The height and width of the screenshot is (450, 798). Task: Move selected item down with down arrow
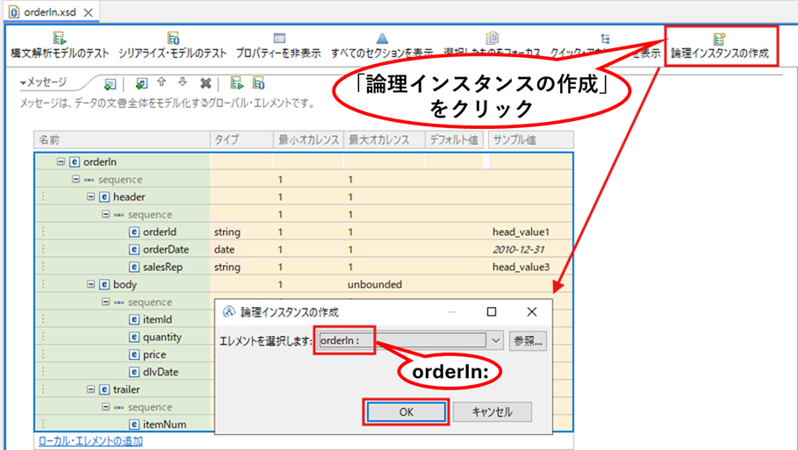coord(183,82)
